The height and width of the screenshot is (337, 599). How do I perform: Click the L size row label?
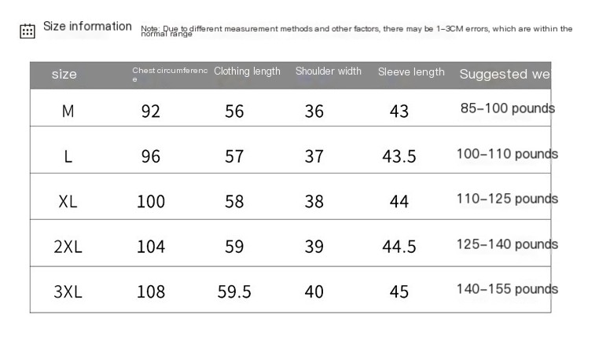click(x=68, y=156)
